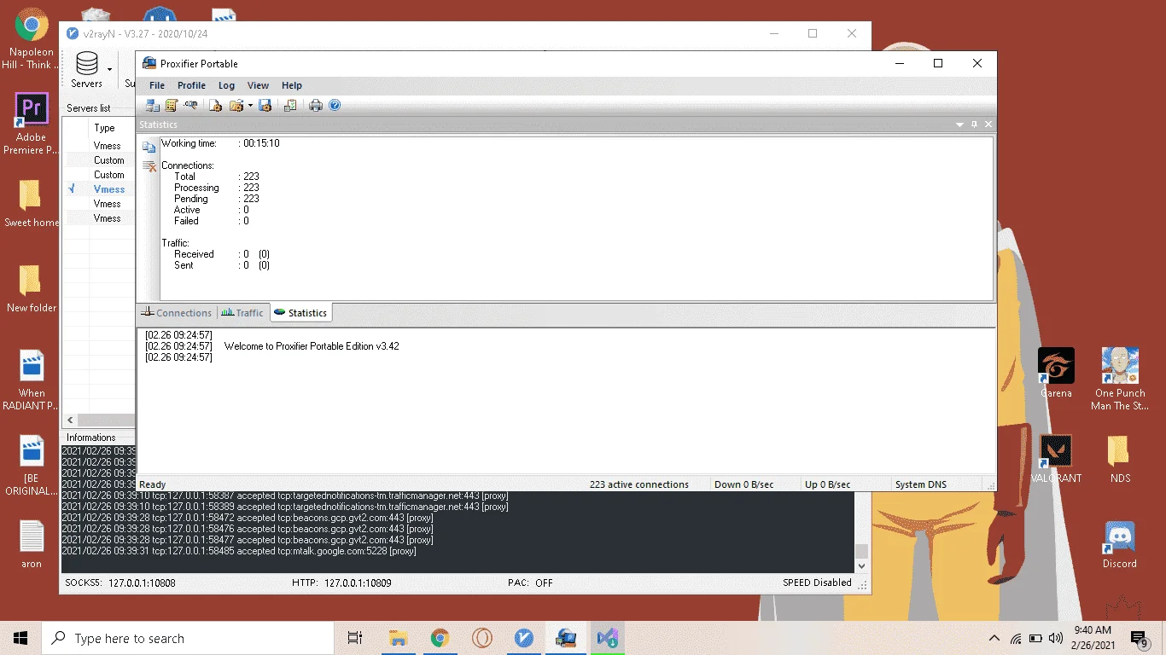This screenshot has height=655, width=1166.
Task: Click the copy statistics icon beside Working time
Action: coord(149,148)
